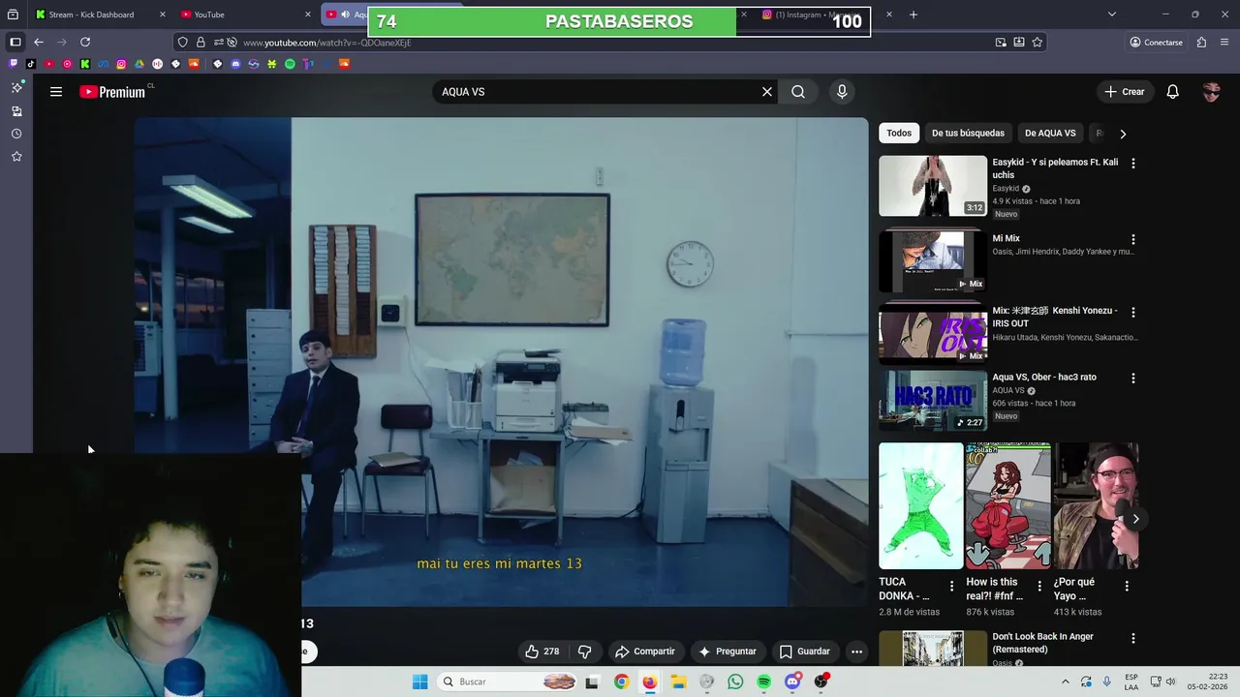1240x697 pixels.
Task: Open options for How is this real short
Action: [x=1039, y=586]
